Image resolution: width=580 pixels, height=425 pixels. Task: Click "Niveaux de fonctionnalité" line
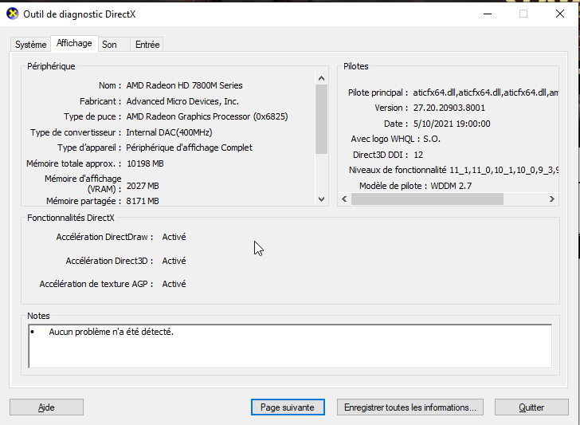453,171
